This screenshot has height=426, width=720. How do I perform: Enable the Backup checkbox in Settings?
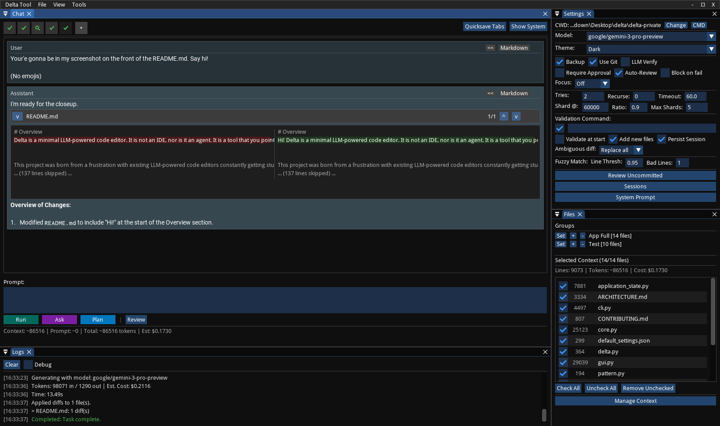(x=560, y=62)
